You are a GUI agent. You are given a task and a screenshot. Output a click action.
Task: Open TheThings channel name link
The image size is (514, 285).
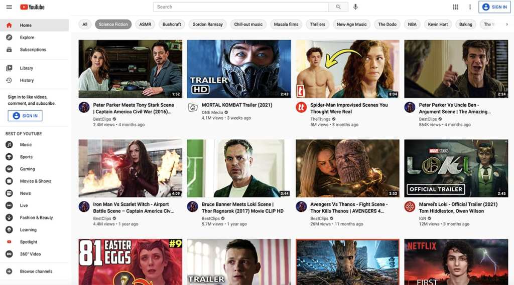coord(320,119)
